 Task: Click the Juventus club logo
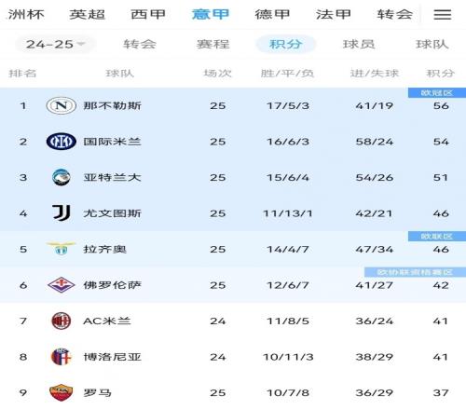(x=62, y=213)
